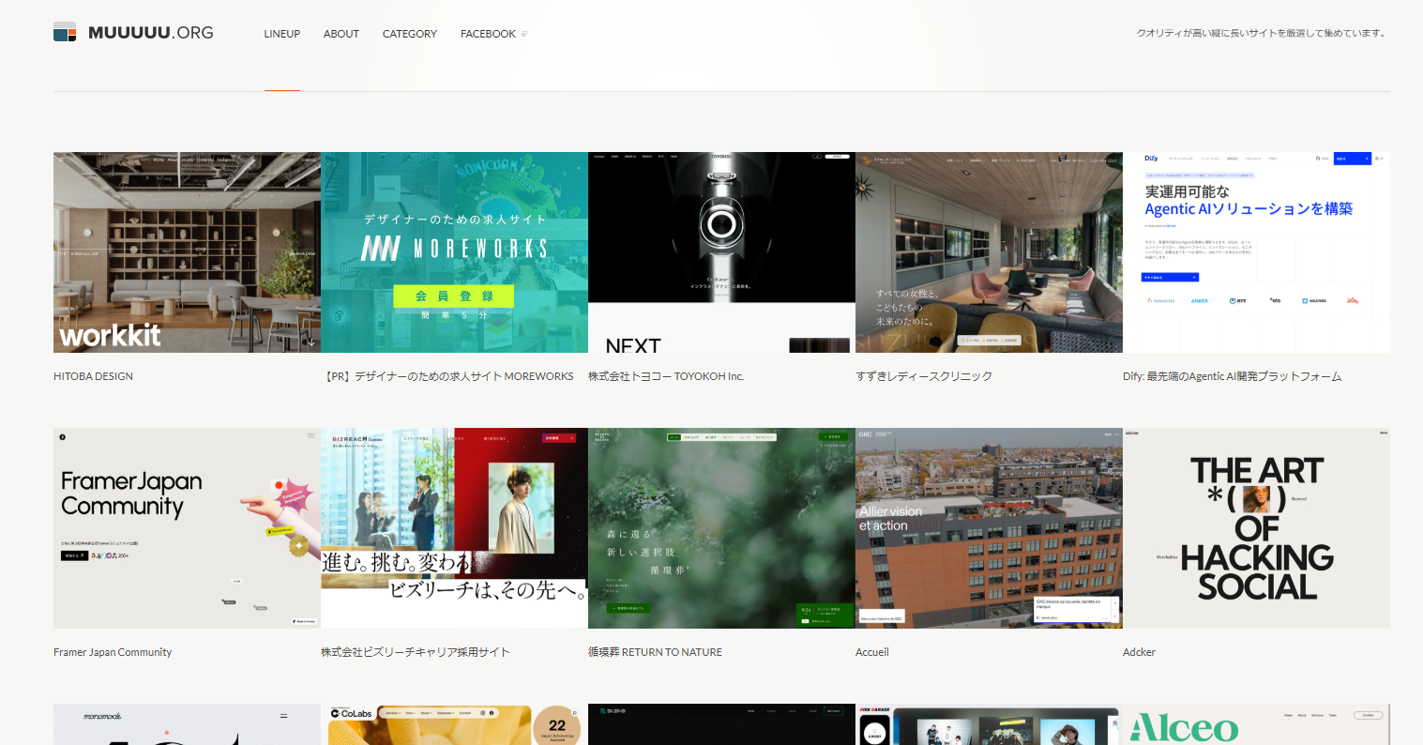Open the CoLabs thumbnail in bottom row
The image size is (1423, 745).
click(454, 724)
